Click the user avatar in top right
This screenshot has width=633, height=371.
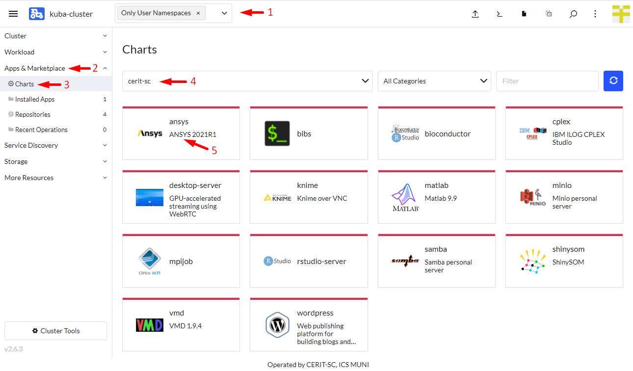click(621, 14)
